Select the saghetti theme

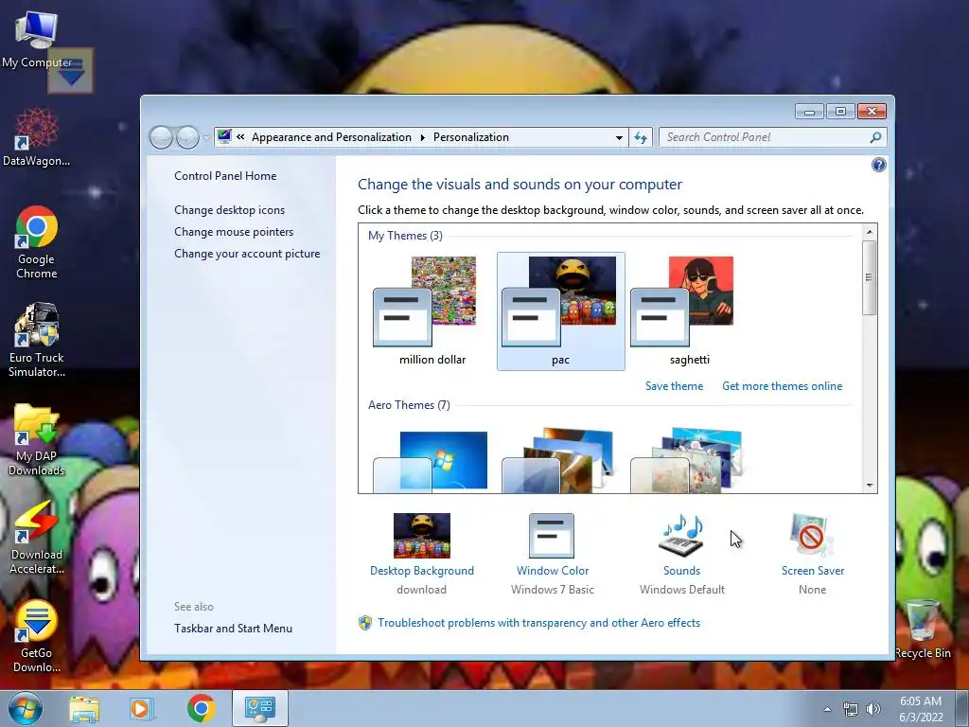click(689, 310)
